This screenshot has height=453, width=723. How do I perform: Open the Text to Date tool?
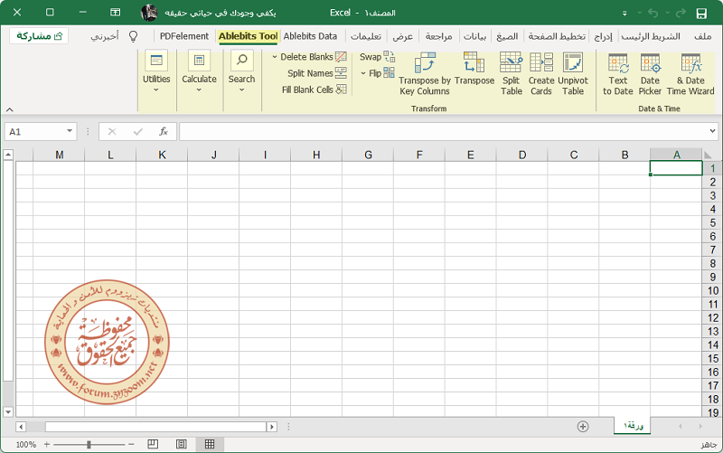tap(618, 74)
